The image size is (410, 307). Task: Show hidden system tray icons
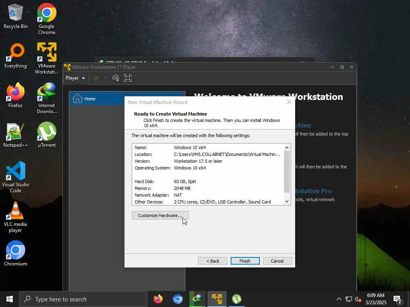(x=339, y=299)
